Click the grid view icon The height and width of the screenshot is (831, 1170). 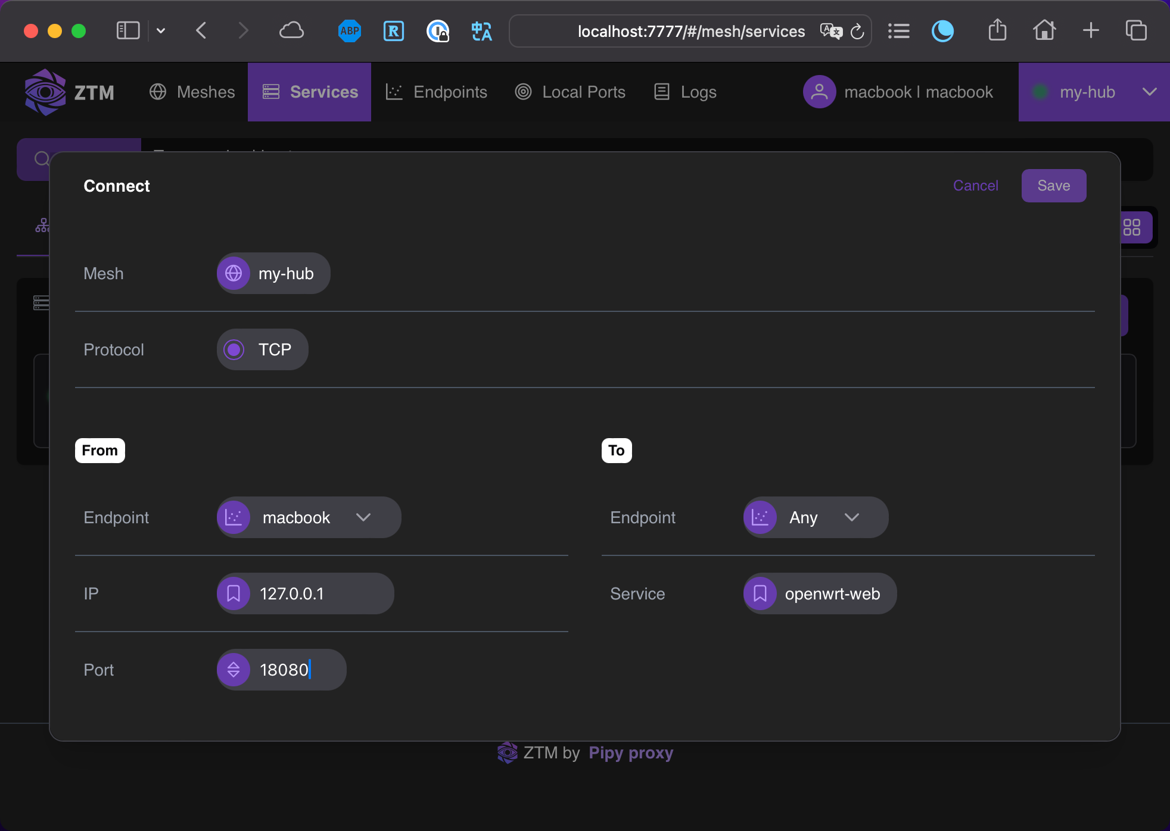[1131, 227]
